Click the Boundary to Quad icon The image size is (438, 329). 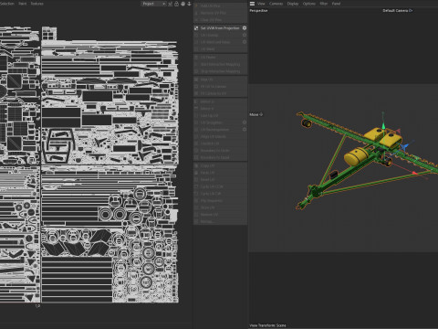coord(196,157)
